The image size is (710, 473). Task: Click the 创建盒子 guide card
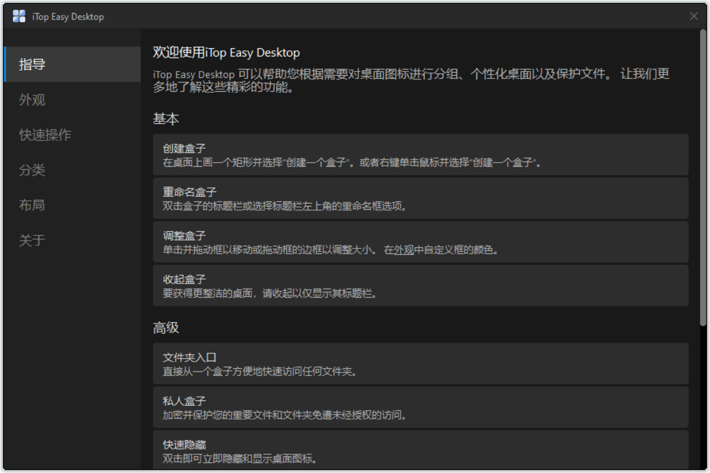420,155
